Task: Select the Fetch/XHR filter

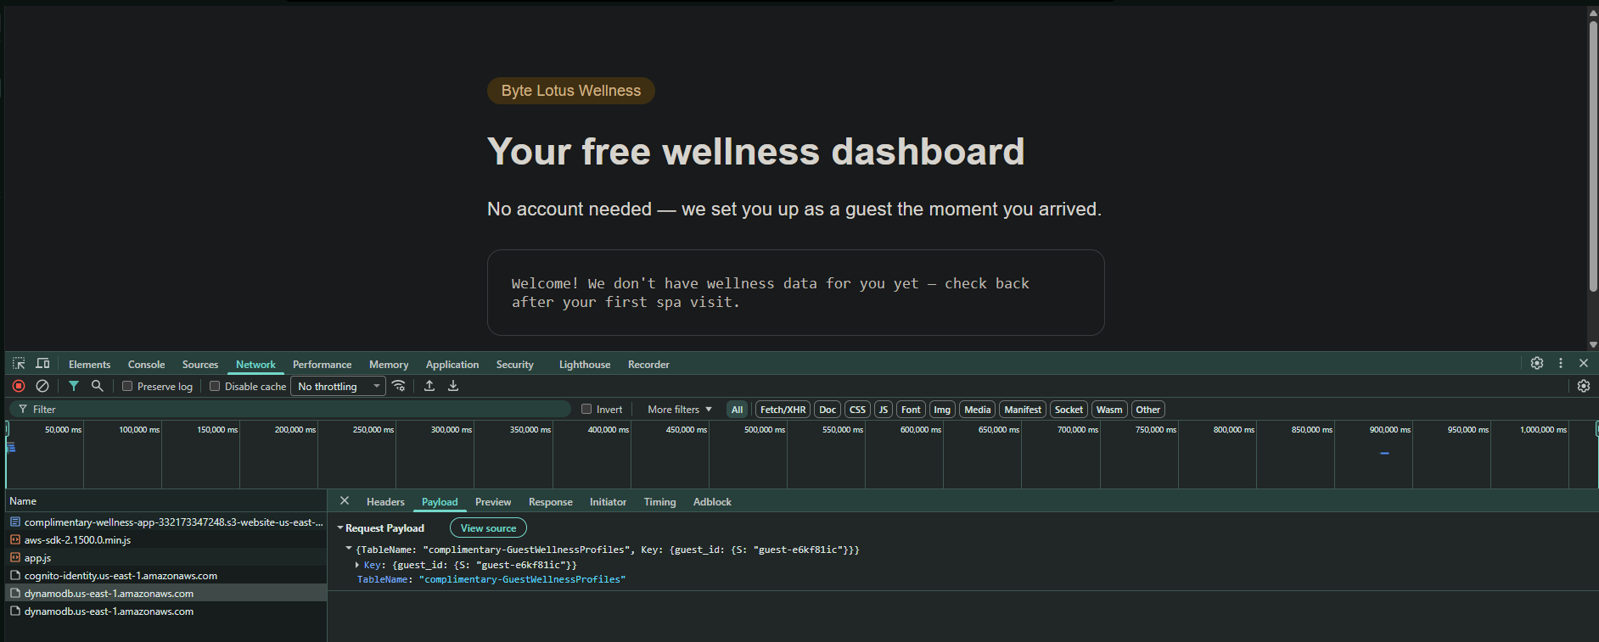Action: [x=783, y=410]
